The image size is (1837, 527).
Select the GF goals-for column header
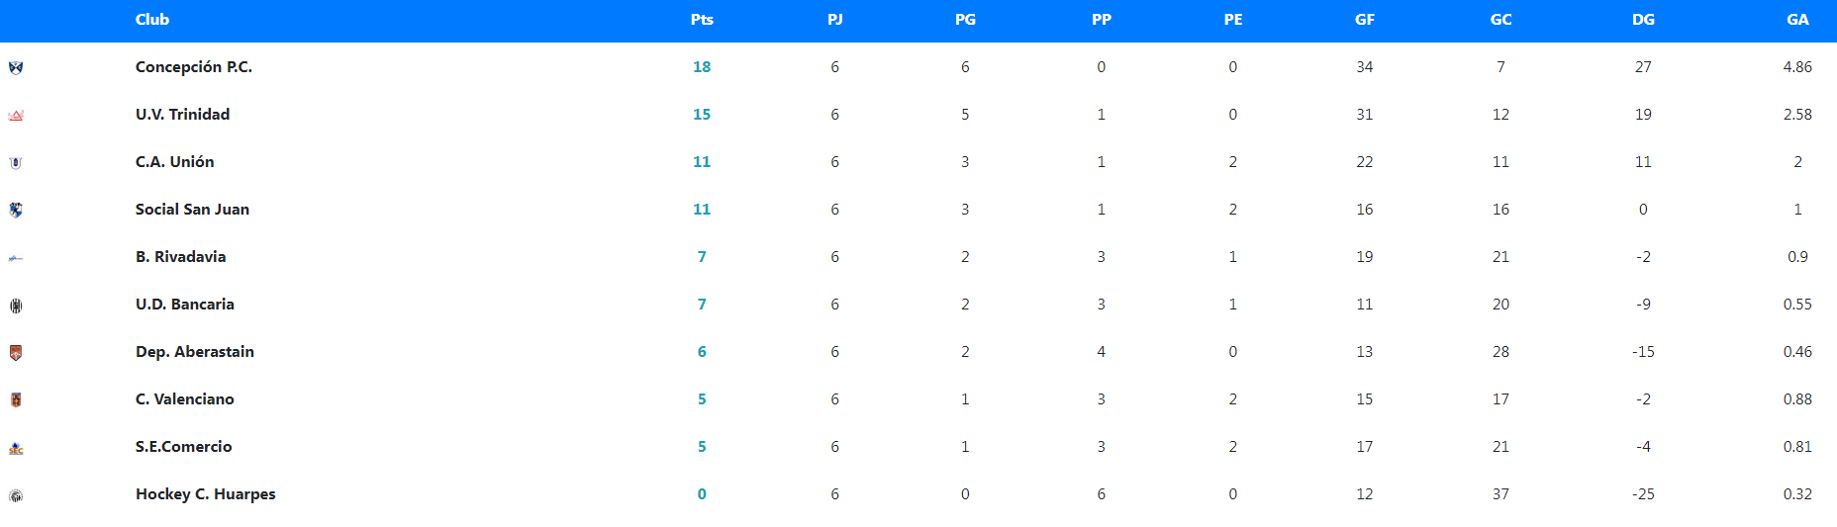1365,20
